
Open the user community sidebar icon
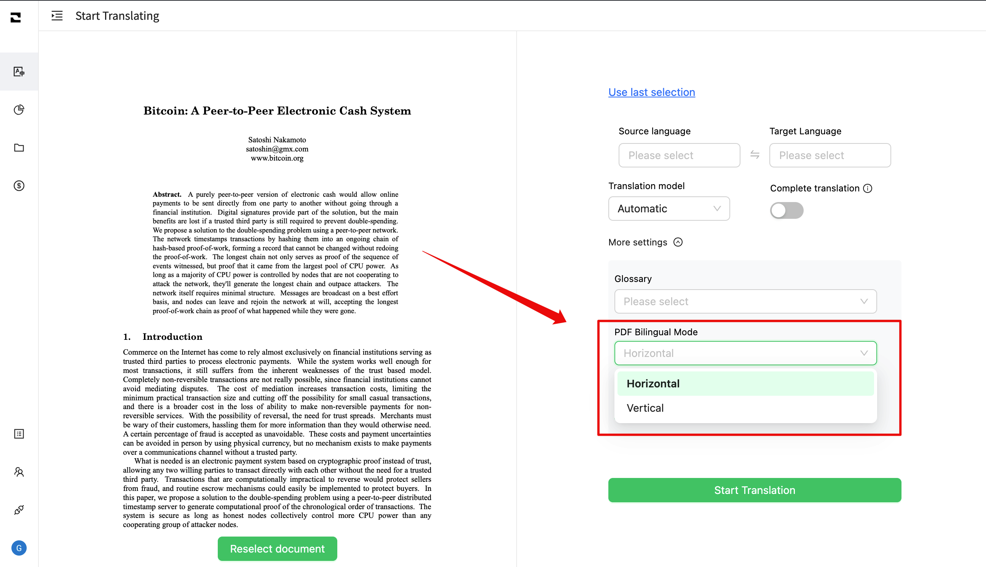tap(19, 472)
